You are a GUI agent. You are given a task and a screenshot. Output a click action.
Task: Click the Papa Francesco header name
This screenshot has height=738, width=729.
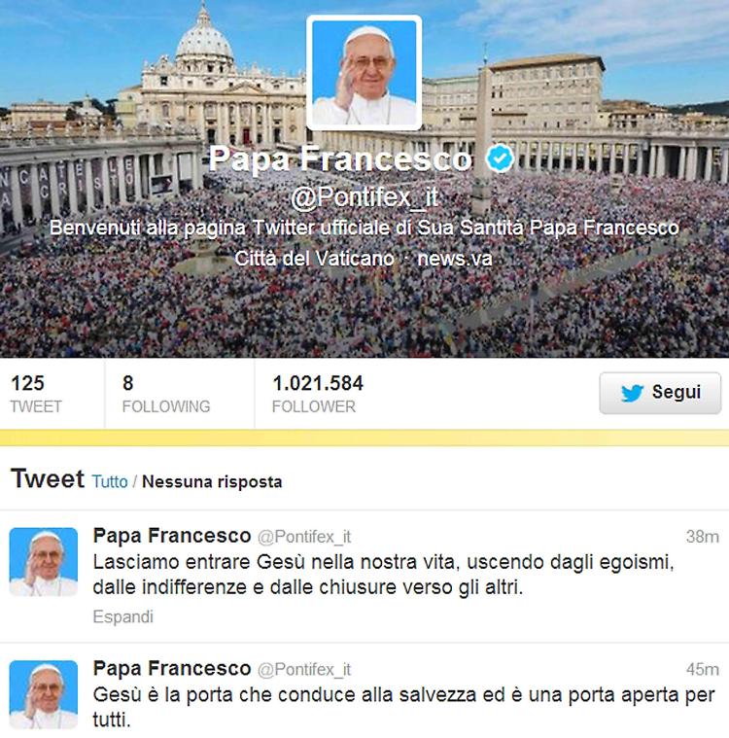point(340,158)
